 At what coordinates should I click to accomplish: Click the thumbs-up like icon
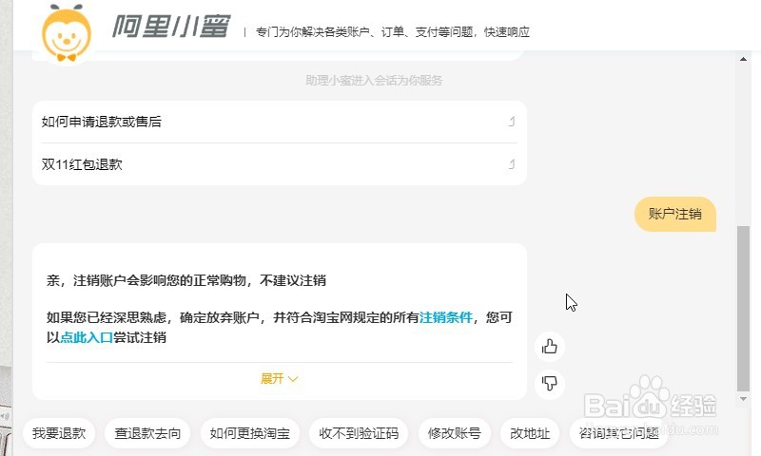coord(550,347)
